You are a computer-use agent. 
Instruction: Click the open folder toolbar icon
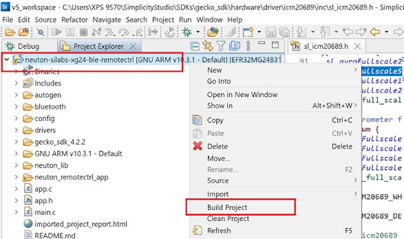pyautogui.click(x=10, y=32)
